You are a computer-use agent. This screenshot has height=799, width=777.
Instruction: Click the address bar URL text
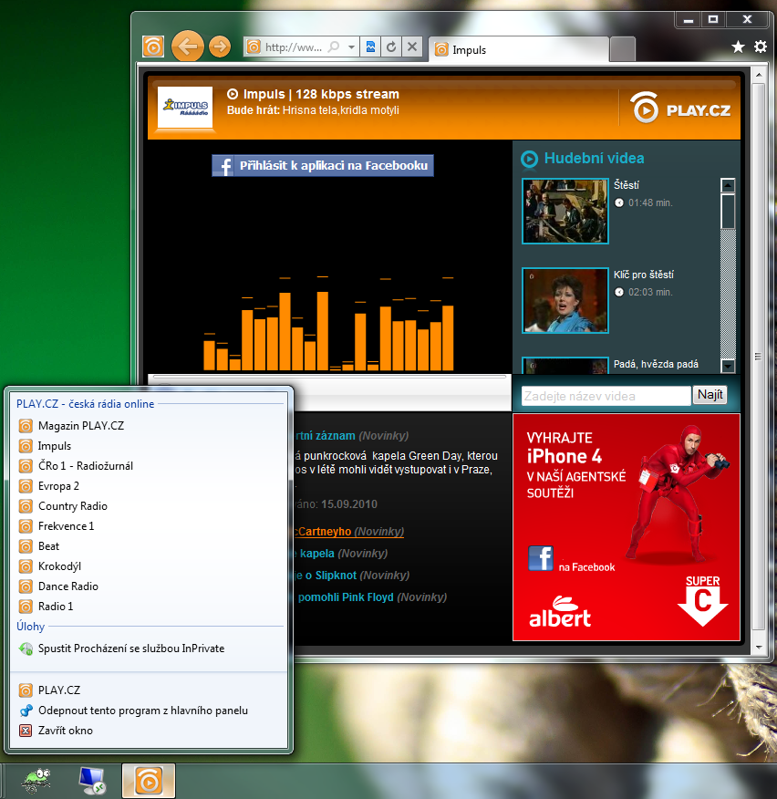point(294,47)
